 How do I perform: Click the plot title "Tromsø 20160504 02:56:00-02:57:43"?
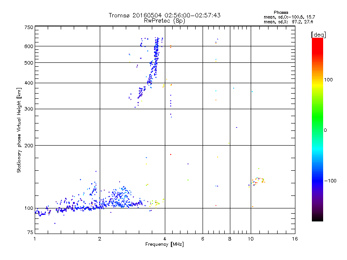(164, 15)
